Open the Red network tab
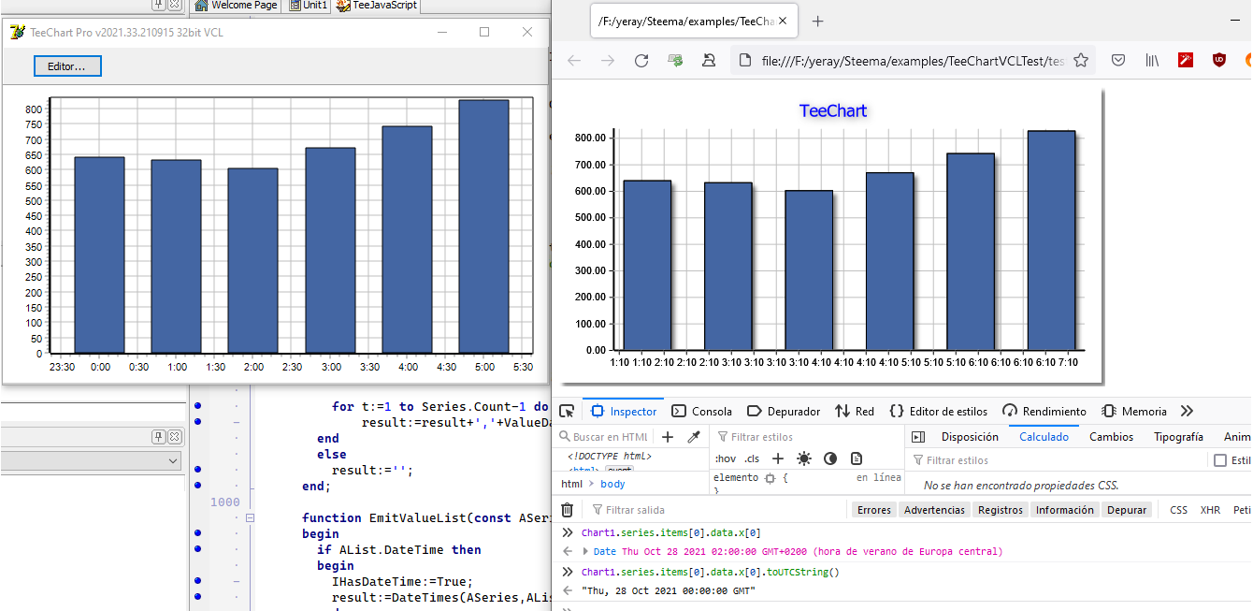Screen dimensions: 1253x611 tap(855, 411)
